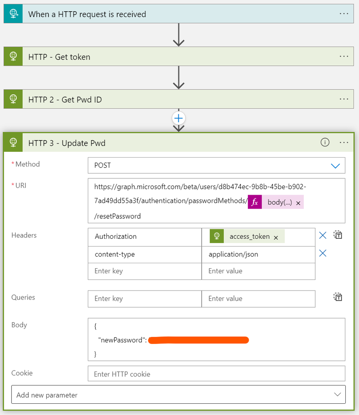Click the HTTP 3 - Update Pwd icon
Screen dimensions: 359x415
[13, 142]
